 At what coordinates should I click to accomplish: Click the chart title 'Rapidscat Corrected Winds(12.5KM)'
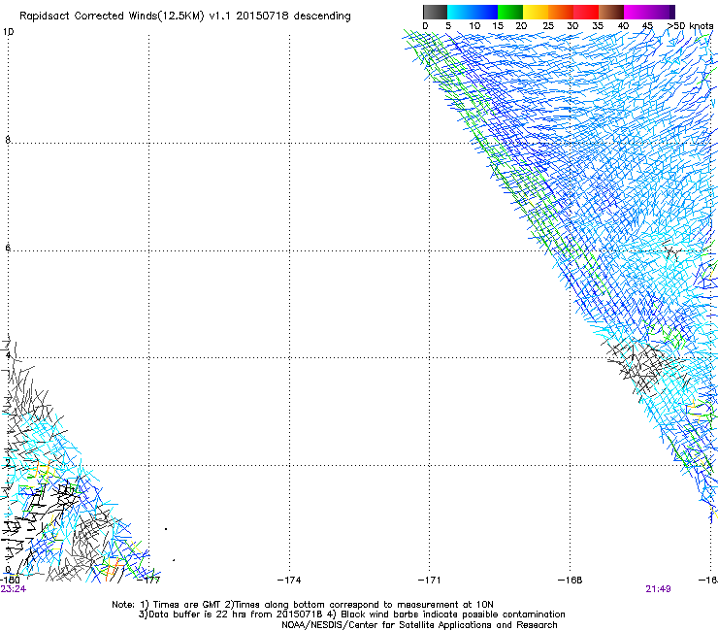pyautogui.click(x=112, y=17)
